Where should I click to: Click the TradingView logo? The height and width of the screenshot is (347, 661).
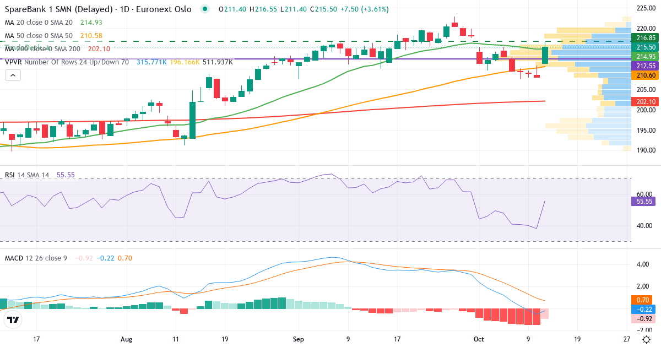(x=13, y=319)
